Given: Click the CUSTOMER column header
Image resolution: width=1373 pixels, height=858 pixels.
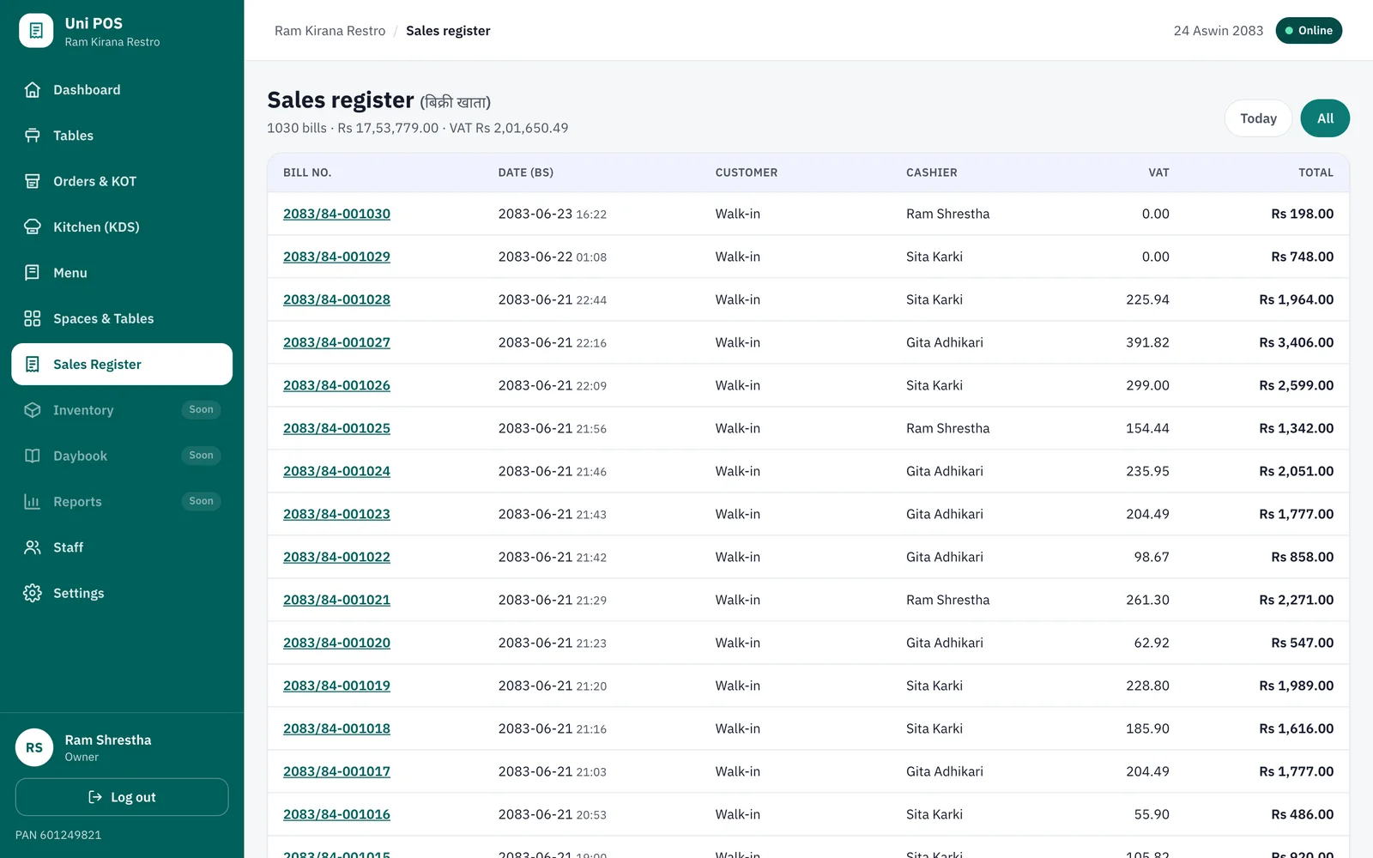Looking at the screenshot, I should click(747, 172).
